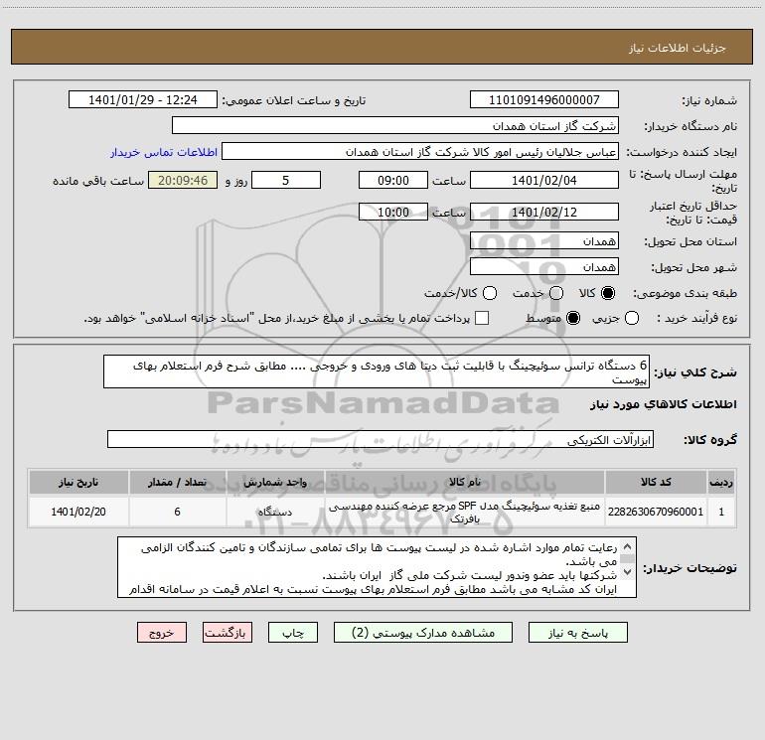Click the price validity date 1401/02/12
The image size is (765, 740).
tap(544, 213)
